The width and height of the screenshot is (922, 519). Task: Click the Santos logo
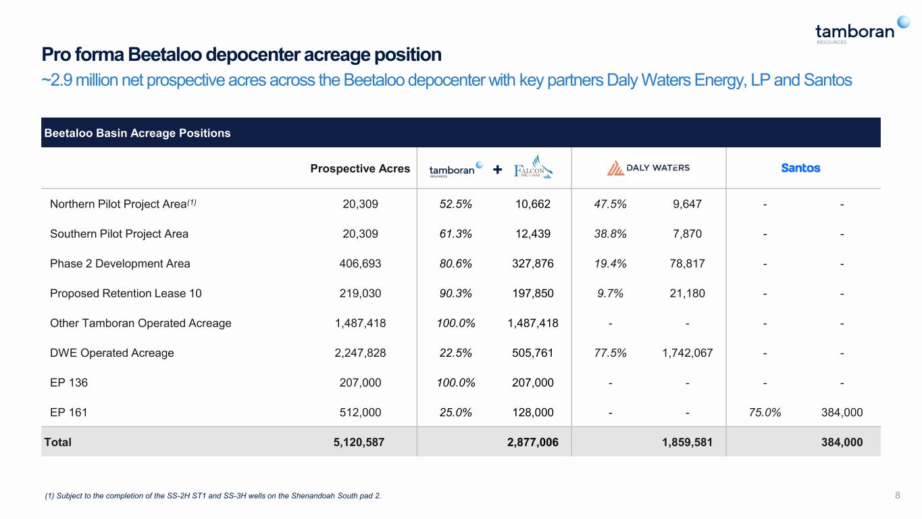pyautogui.click(x=800, y=168)
